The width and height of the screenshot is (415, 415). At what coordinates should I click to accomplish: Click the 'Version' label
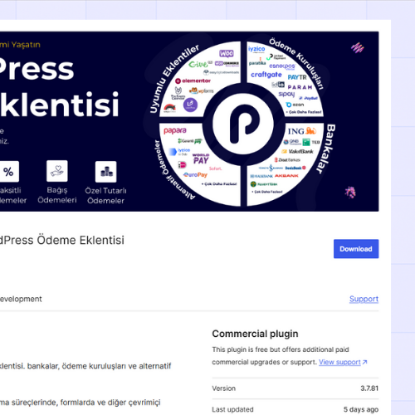coord(224,388)
